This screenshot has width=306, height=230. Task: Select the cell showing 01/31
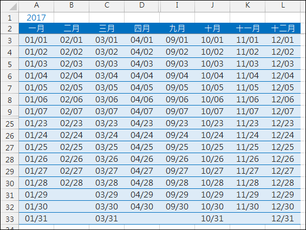(x=36, y=219)
